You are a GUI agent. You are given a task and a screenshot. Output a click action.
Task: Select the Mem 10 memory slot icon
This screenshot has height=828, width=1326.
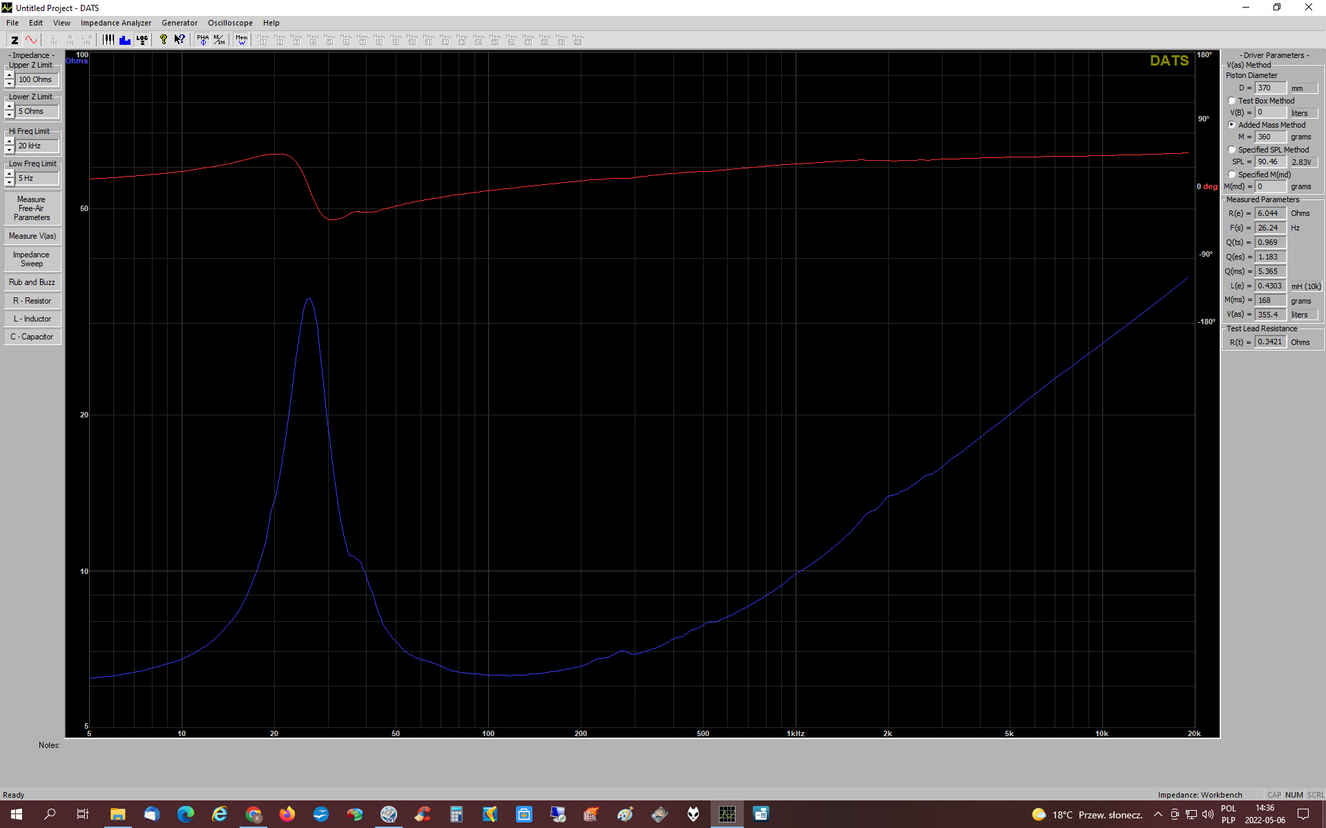pos(412,40)
